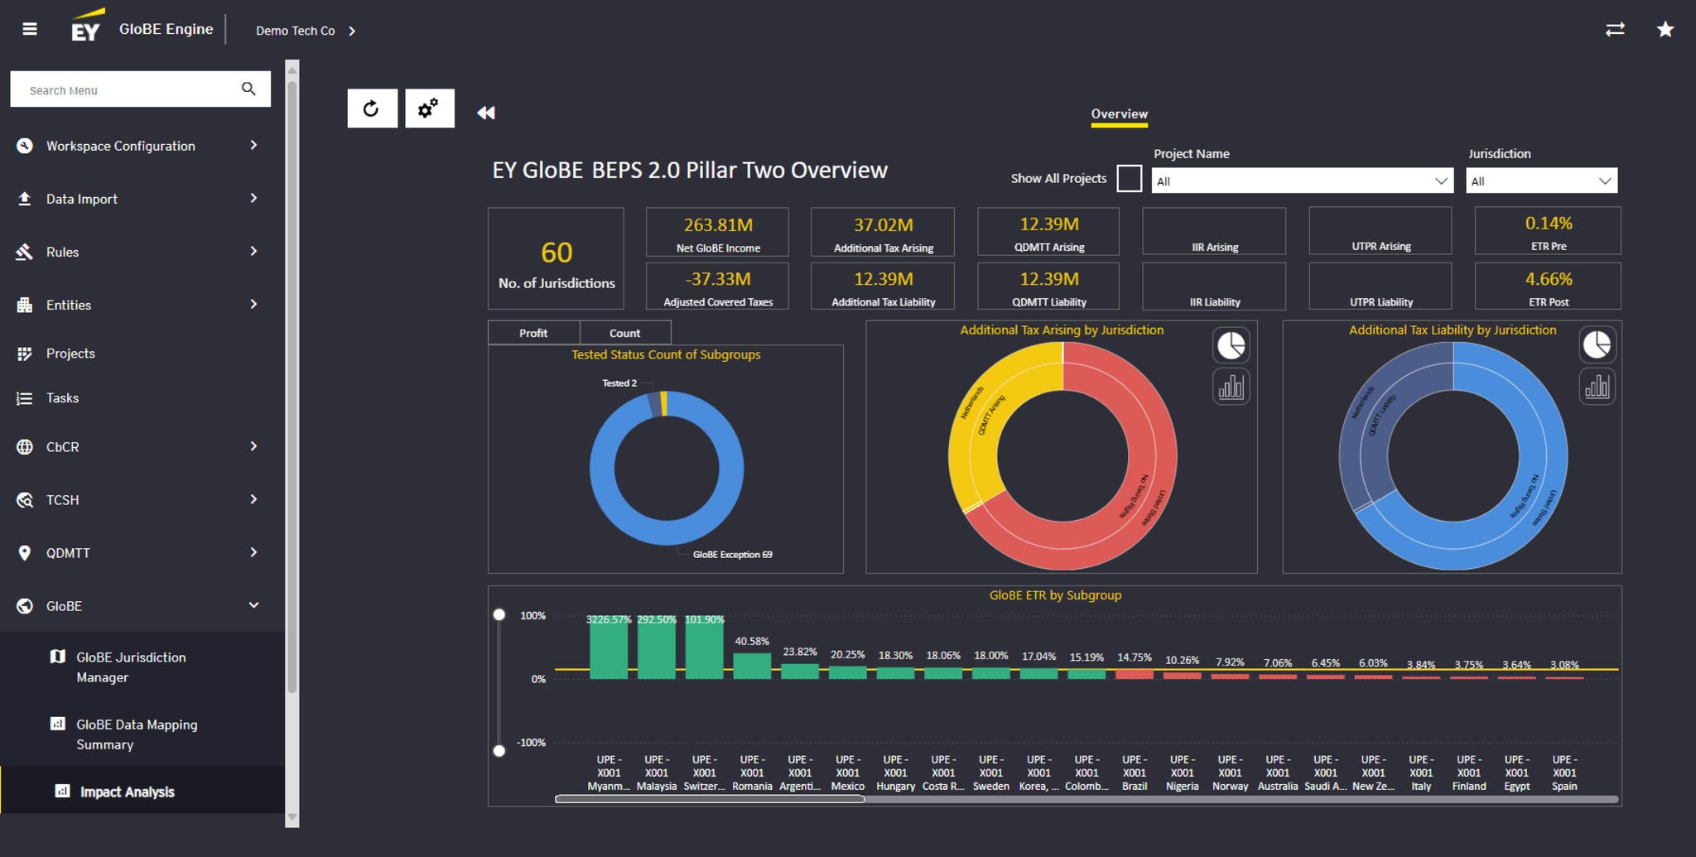Open GloBE Jurisdiction Manager menu item

[131, 667]
